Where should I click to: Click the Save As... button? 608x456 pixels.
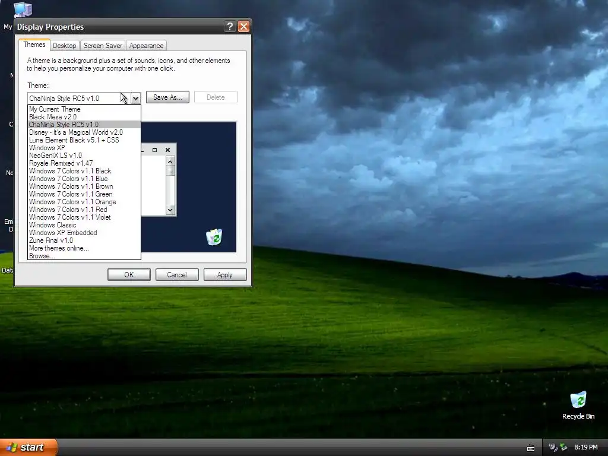point(167,97)
